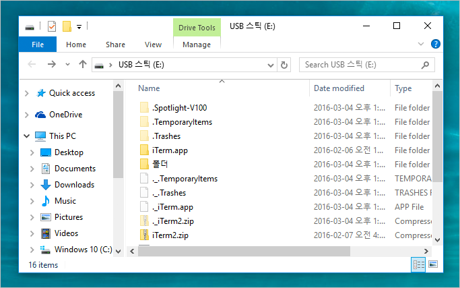The image size is (460, 288).
Task: Sort by Date modified column header
Action: point(339,88)
